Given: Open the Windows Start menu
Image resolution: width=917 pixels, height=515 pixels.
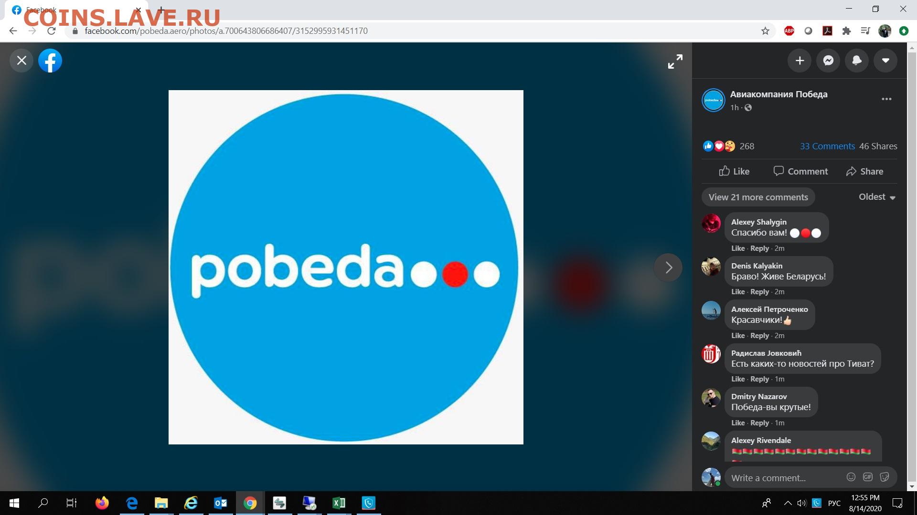Looking at the screenshot, I should tap(14, 503).
